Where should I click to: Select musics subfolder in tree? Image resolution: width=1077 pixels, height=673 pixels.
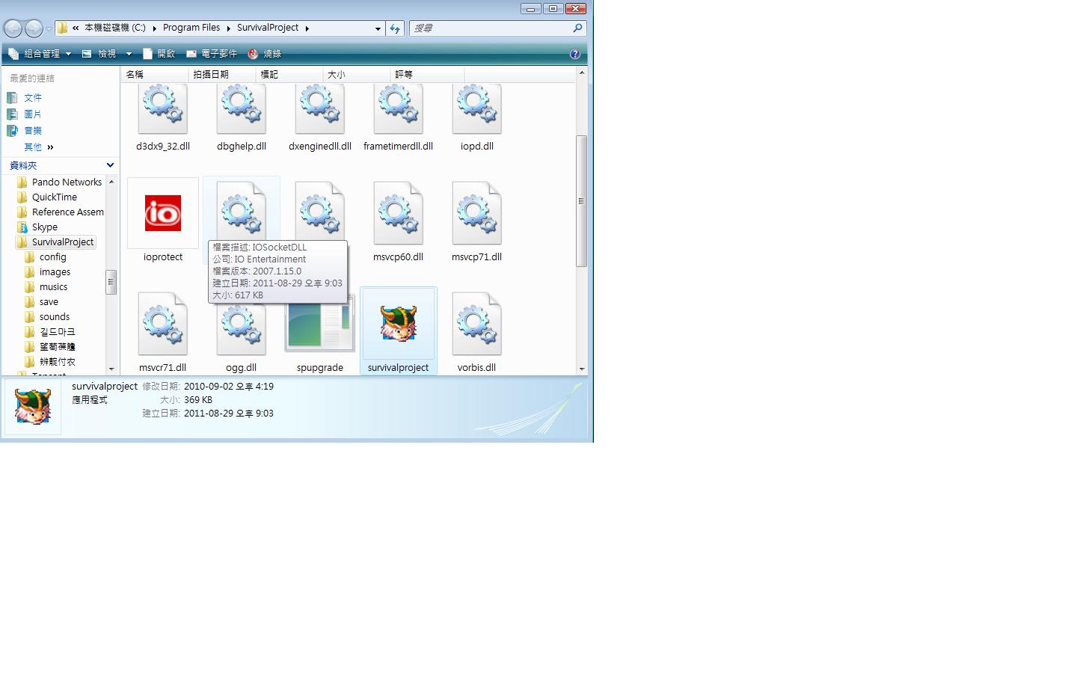click(53, 287)
